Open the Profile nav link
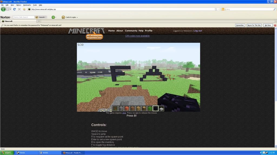 pos(149,31)
